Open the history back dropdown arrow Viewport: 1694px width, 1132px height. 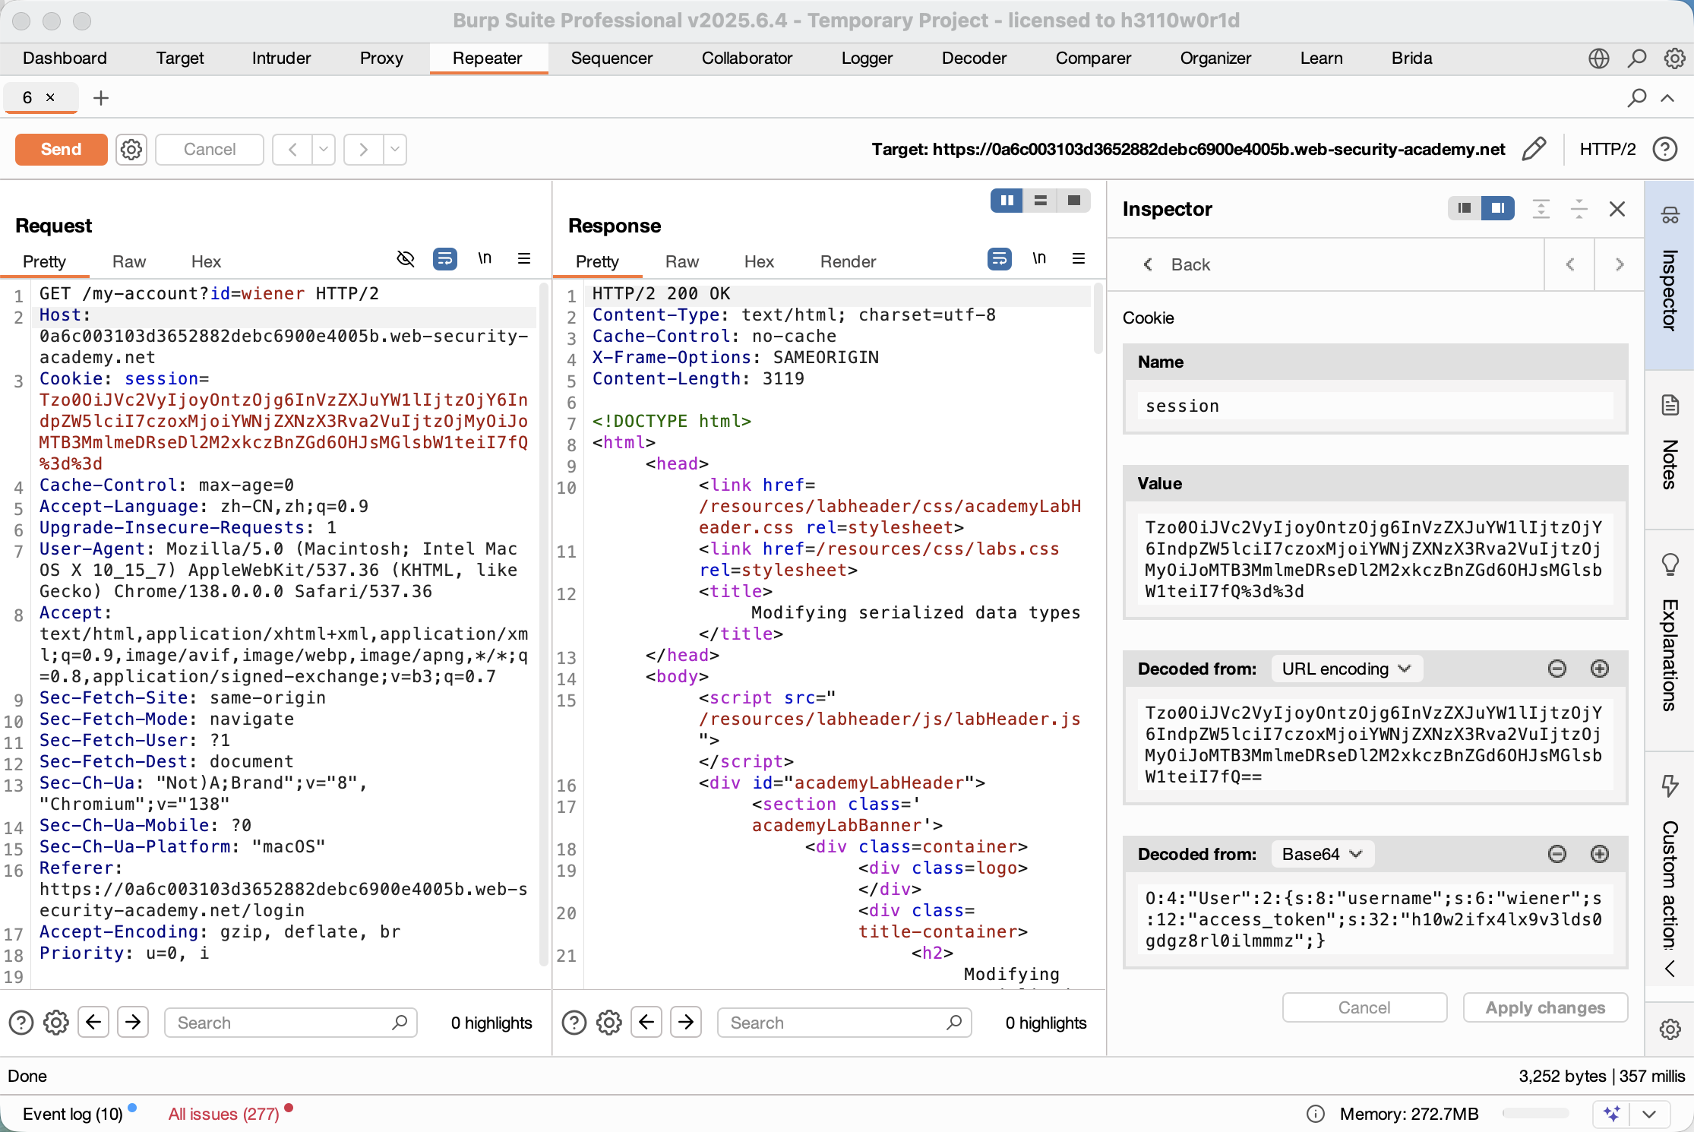pyautogui.click(x=324, y=150)
